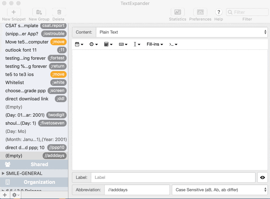Click the Organization building icon

click(x=7, y=182)
